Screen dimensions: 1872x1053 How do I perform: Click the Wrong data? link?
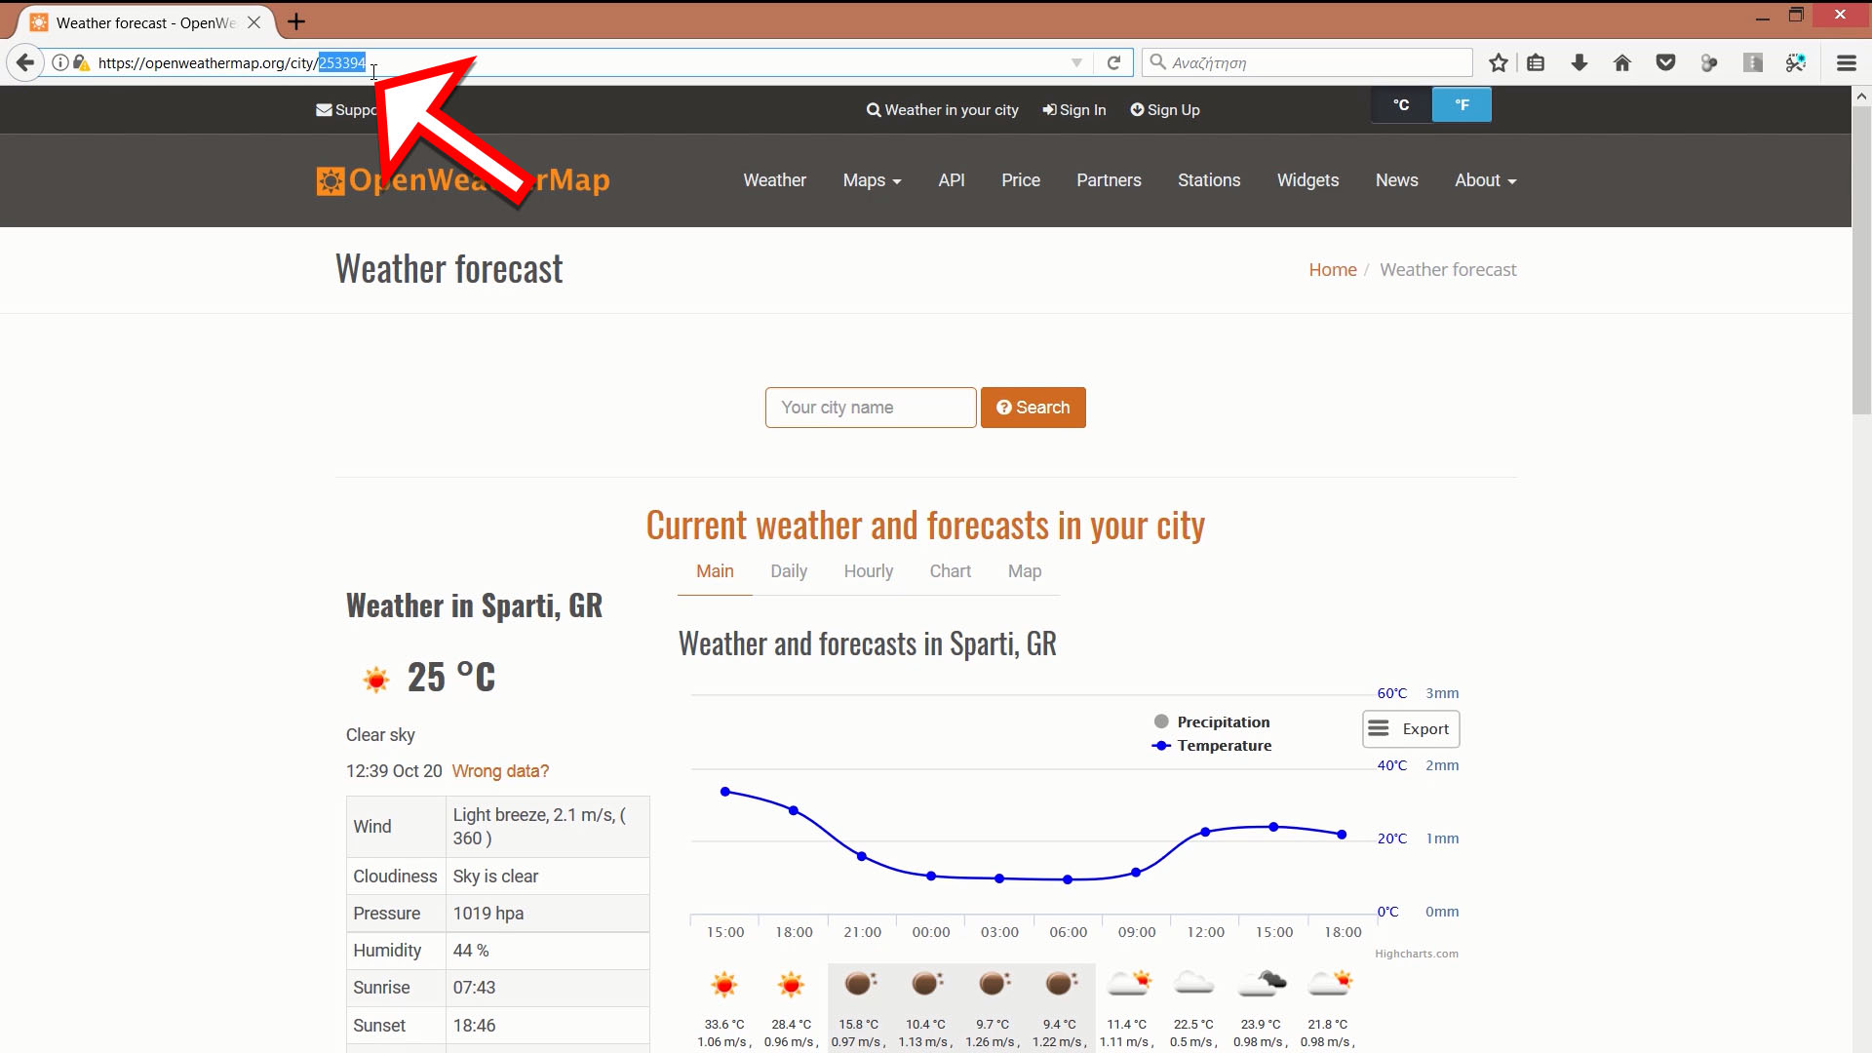pyautogui.click(x=500, y=770)
